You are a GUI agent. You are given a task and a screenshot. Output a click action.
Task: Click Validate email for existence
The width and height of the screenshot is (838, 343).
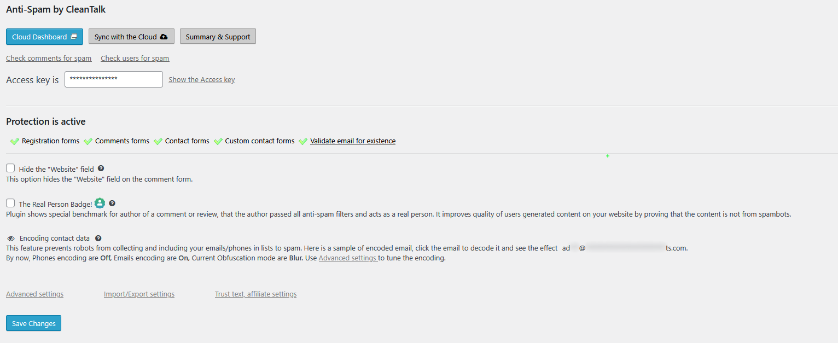point(353,141)
